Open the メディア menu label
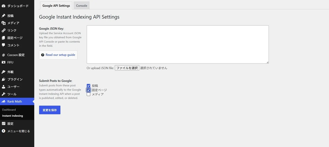The height and width of the screenshot is (147, 329). click(13, 23)
